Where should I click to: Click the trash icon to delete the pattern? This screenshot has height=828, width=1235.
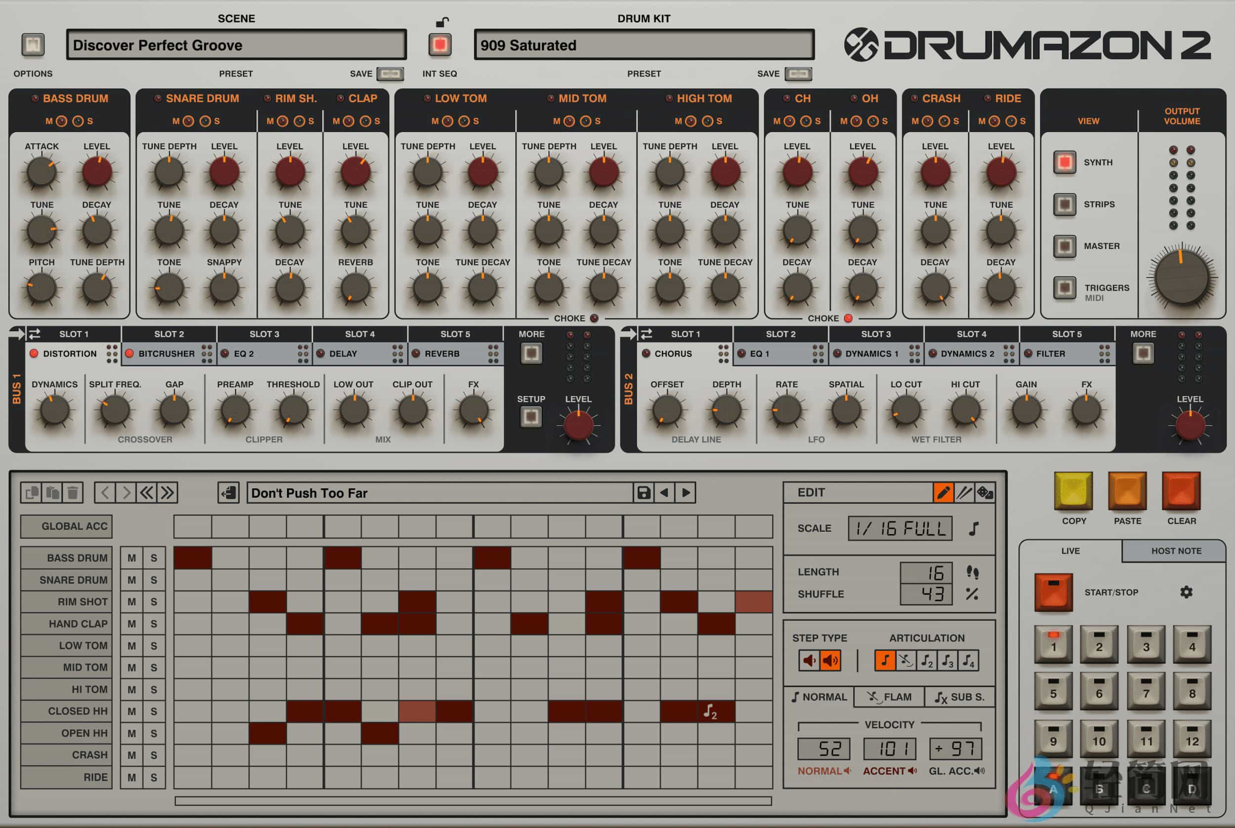point(74,492)
